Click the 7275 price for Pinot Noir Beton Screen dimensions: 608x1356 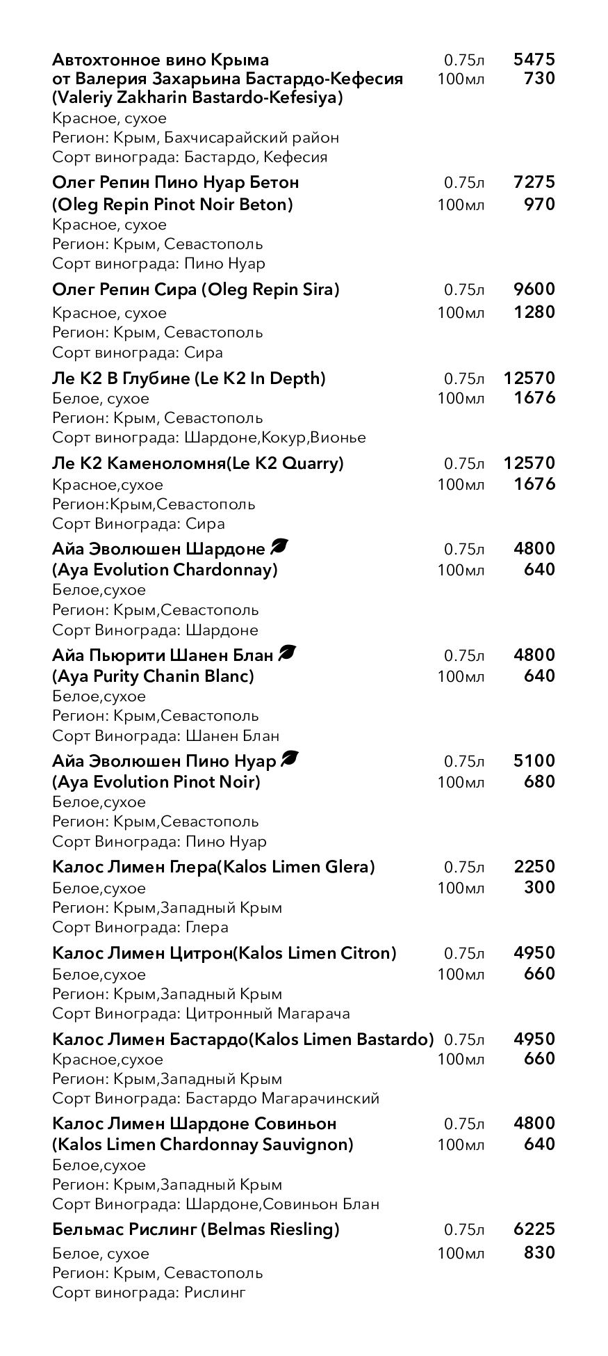pyautogui.click(x=534, y=182)
